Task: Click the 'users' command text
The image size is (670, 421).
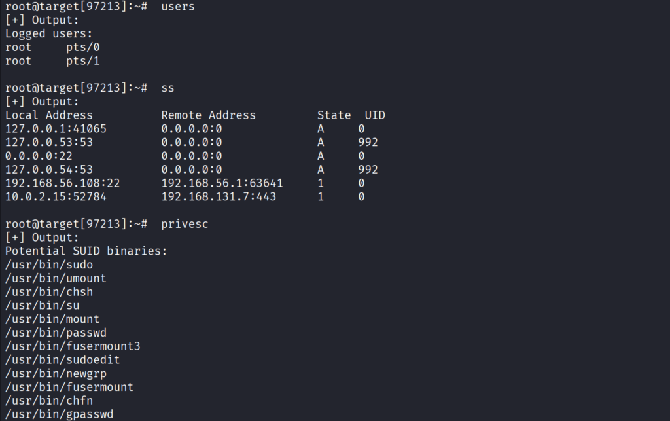Action: [178, 7]
